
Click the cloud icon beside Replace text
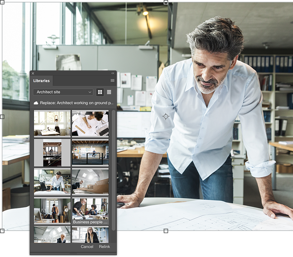pos(36,103)
